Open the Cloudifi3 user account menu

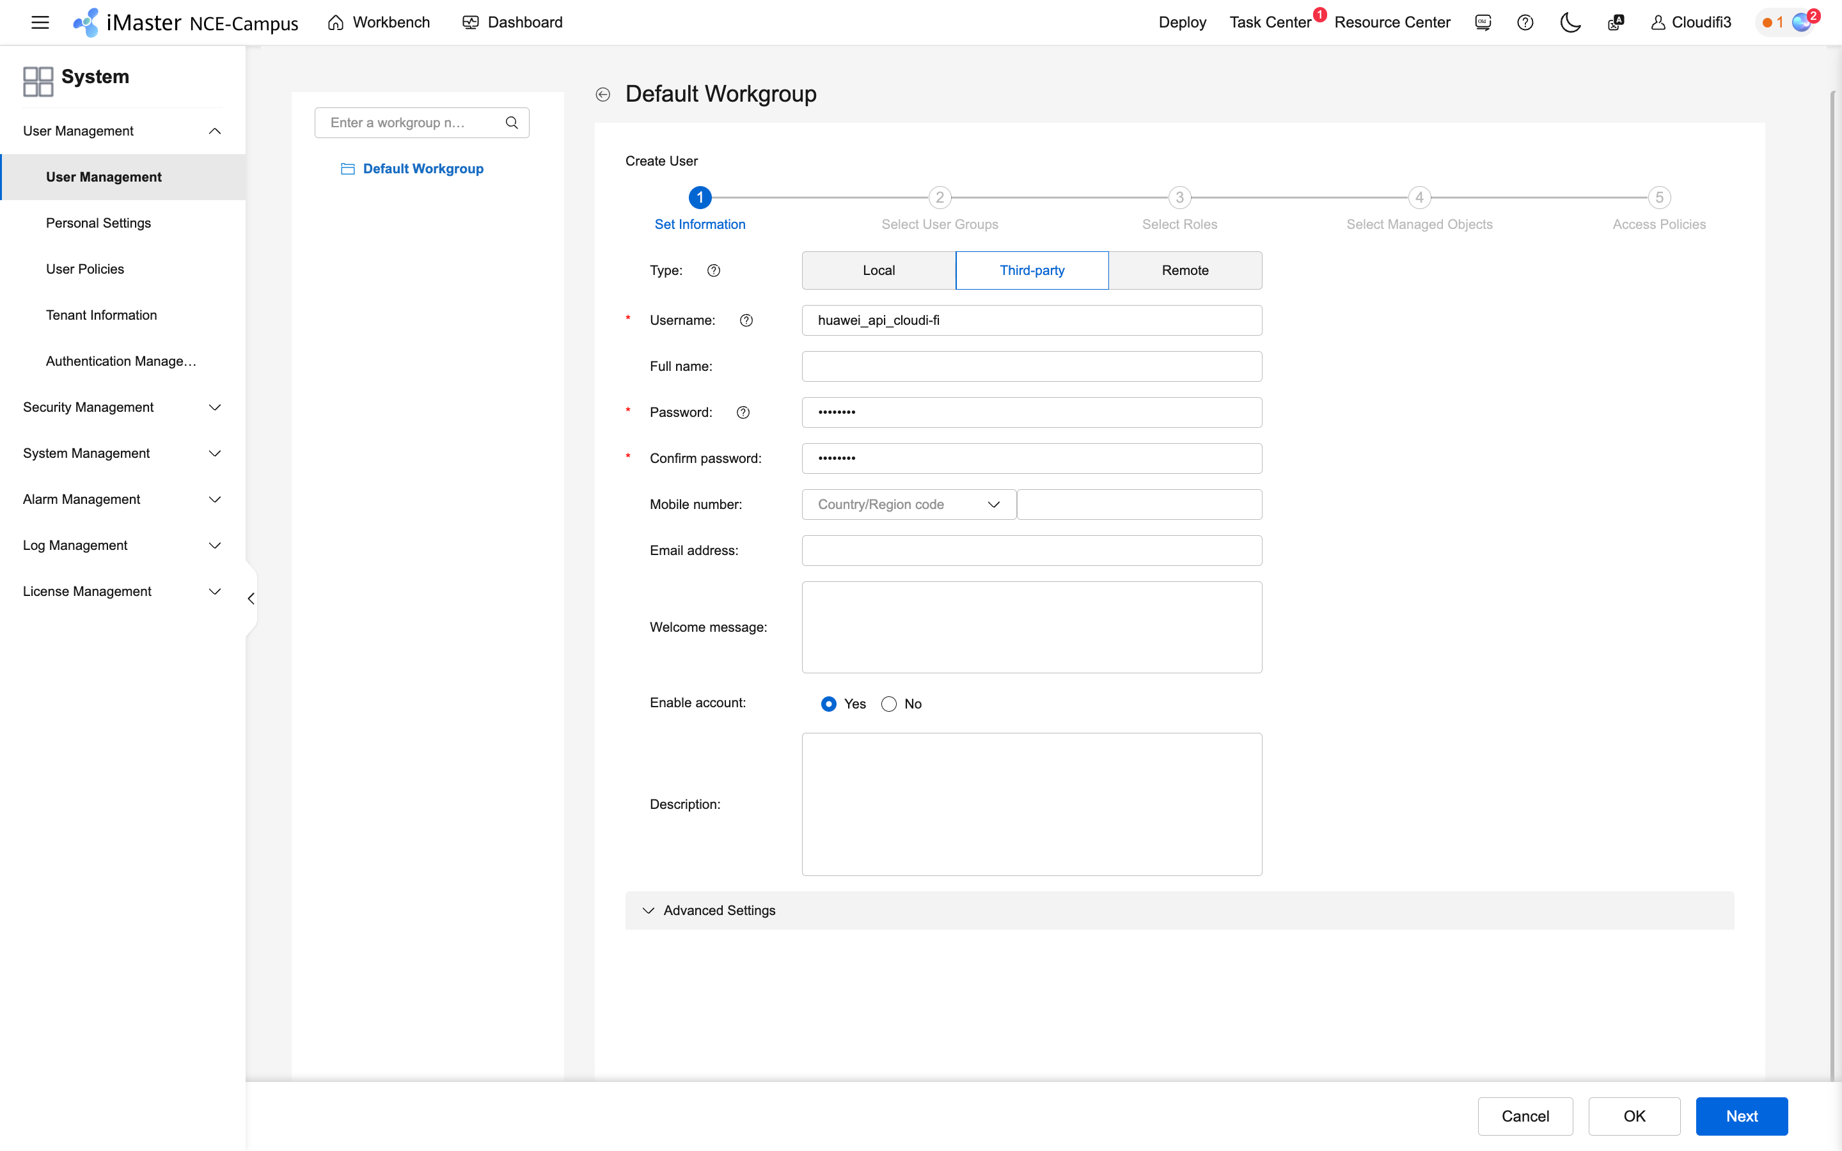(1690, 22)
